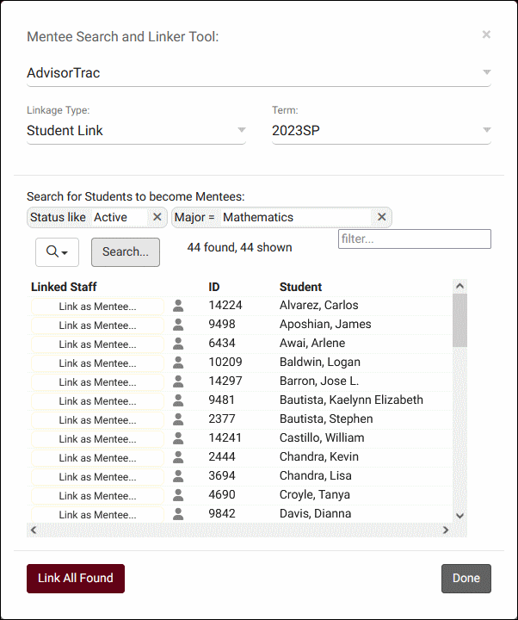Link Aposhian, James as Mentee
The height and width of the screenshot is (620, 518).
point(97,325)
